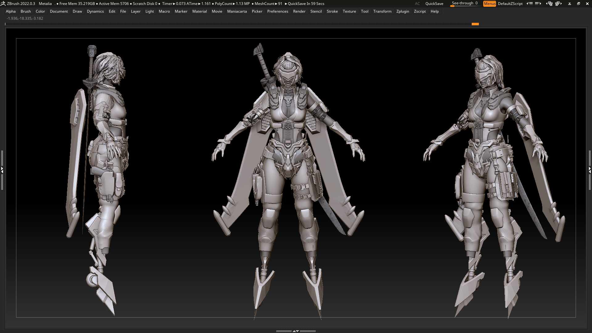Open the Layer menu
This screenshot has height=333, width=592.
[x=136, y=11]
